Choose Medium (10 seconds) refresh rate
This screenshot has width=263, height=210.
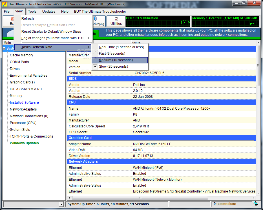coord(120,60)
